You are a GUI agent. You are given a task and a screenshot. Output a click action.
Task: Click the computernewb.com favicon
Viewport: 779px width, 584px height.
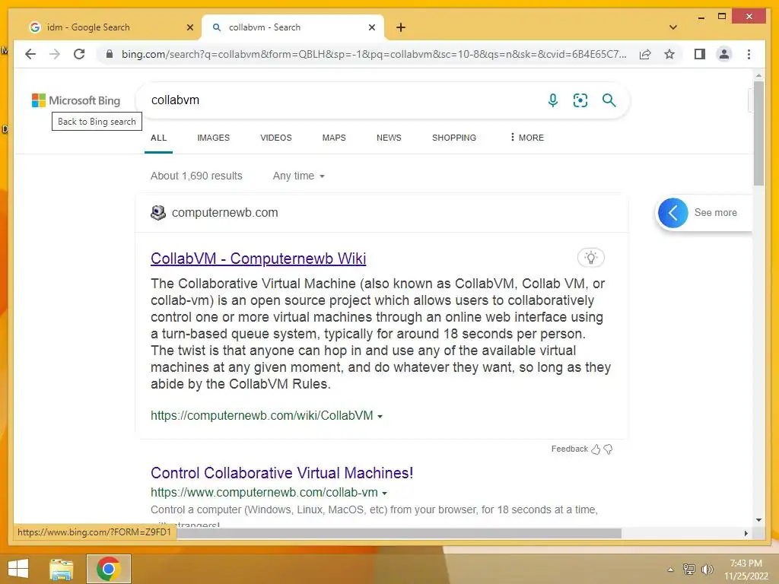158,213
